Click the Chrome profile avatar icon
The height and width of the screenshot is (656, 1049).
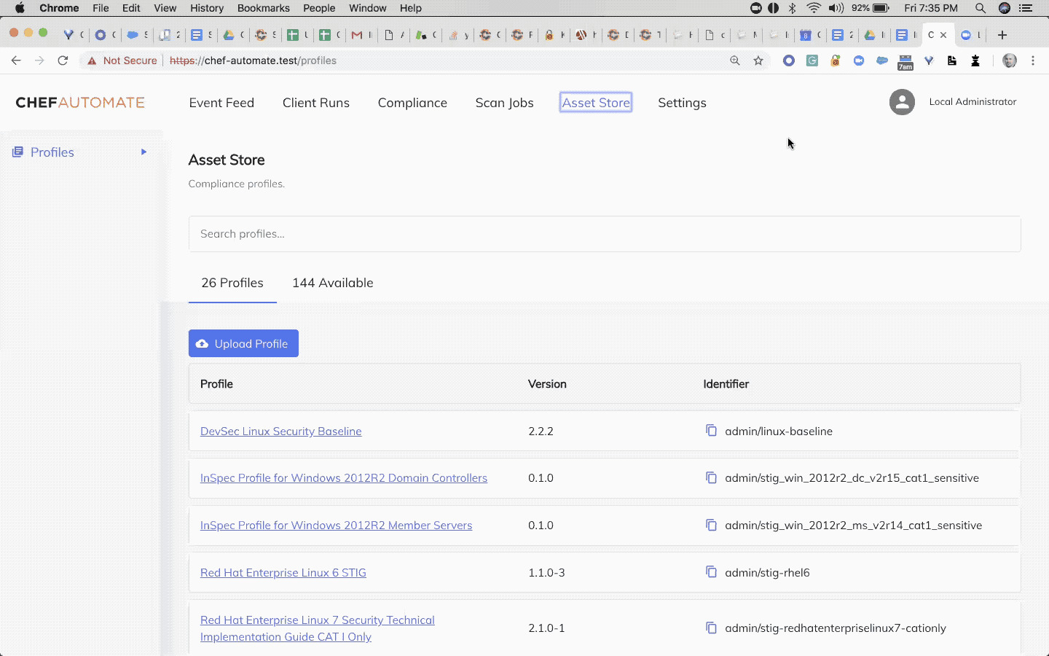pos(1010,60)
